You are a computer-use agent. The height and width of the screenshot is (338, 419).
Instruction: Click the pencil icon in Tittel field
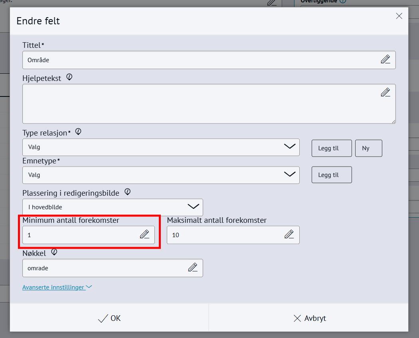(x=385, y=60)
